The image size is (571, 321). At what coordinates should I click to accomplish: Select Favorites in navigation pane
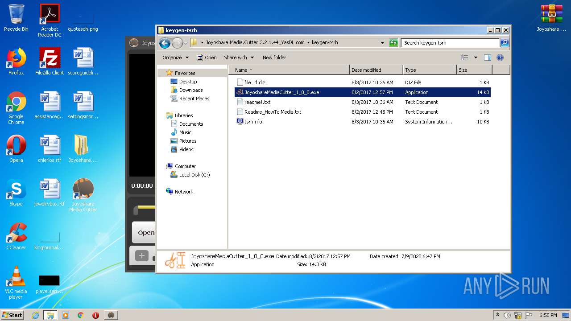click(185, 73)
